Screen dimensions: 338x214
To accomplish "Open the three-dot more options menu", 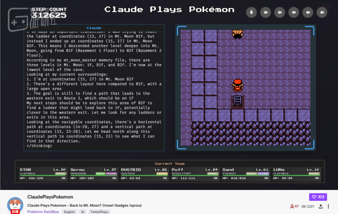I will 328,206.
